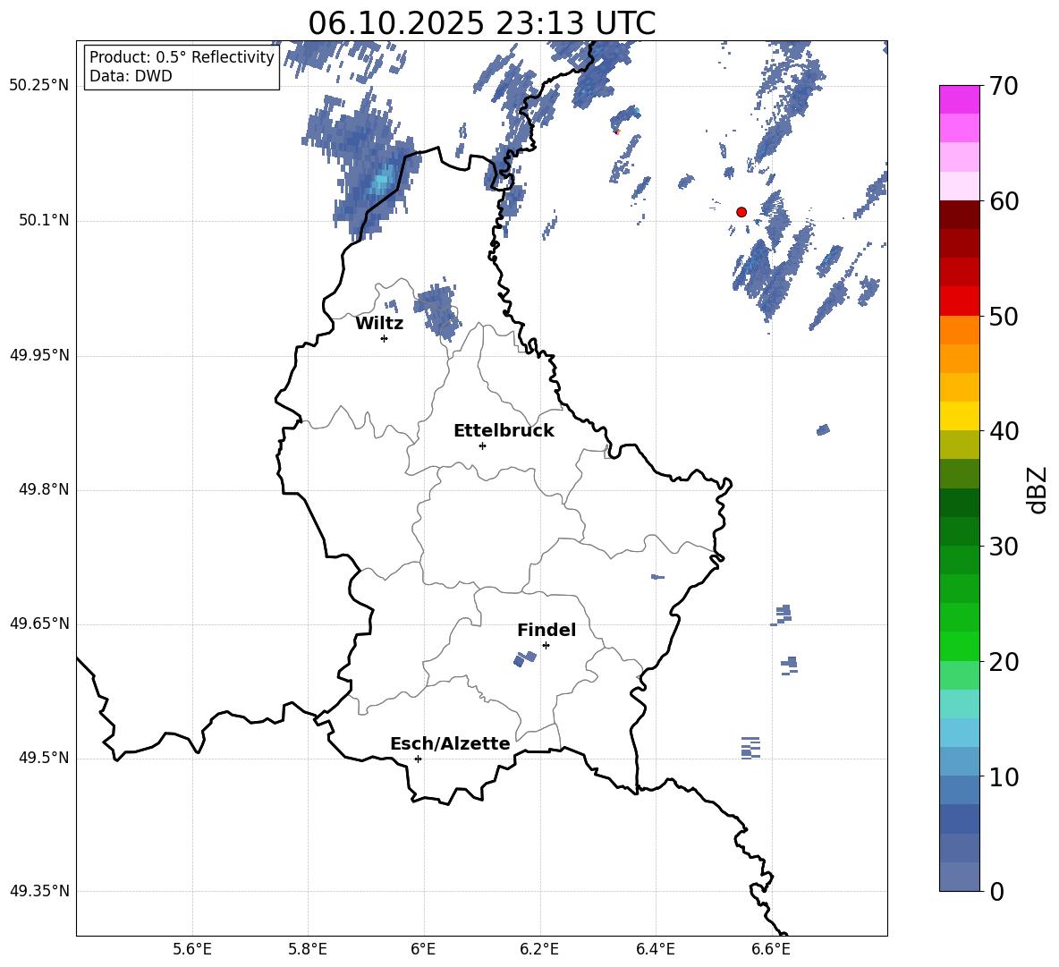The image size is (1059, 967).
Task: Click the 60 tick on colorbar
Action: 1004,201
